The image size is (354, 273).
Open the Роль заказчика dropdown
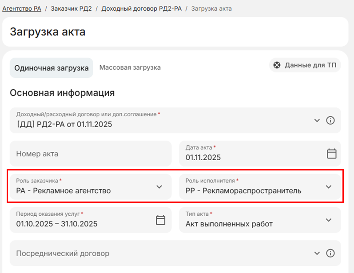pyautogui.click(x=159, y=187)
